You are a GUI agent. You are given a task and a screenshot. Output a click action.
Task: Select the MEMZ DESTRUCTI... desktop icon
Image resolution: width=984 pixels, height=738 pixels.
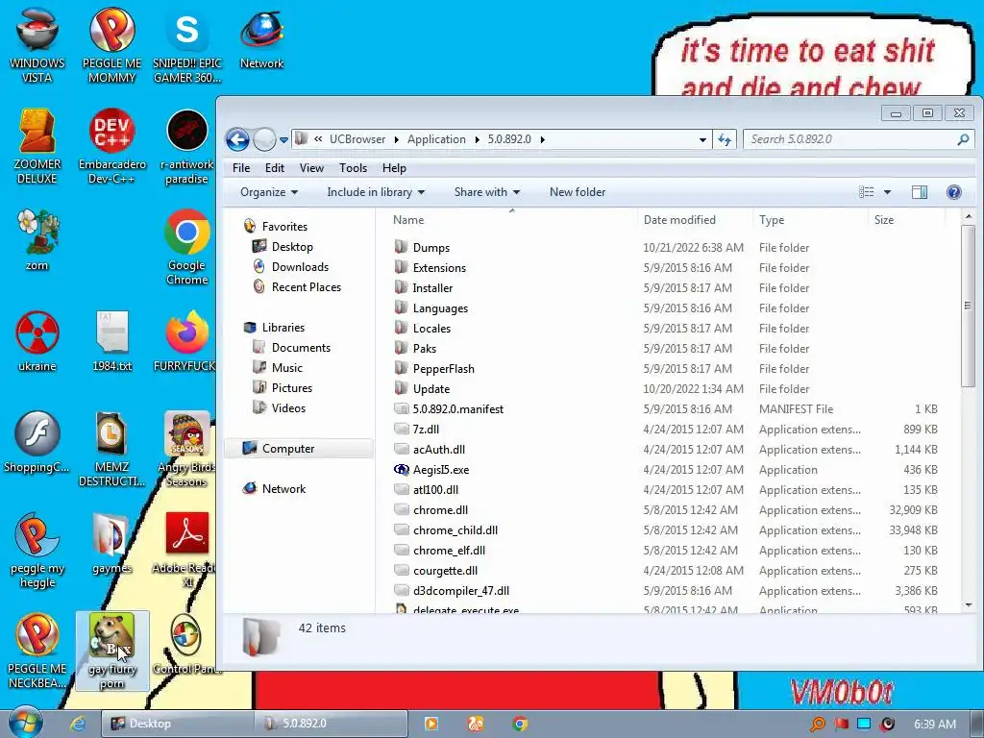click(111, 449)
